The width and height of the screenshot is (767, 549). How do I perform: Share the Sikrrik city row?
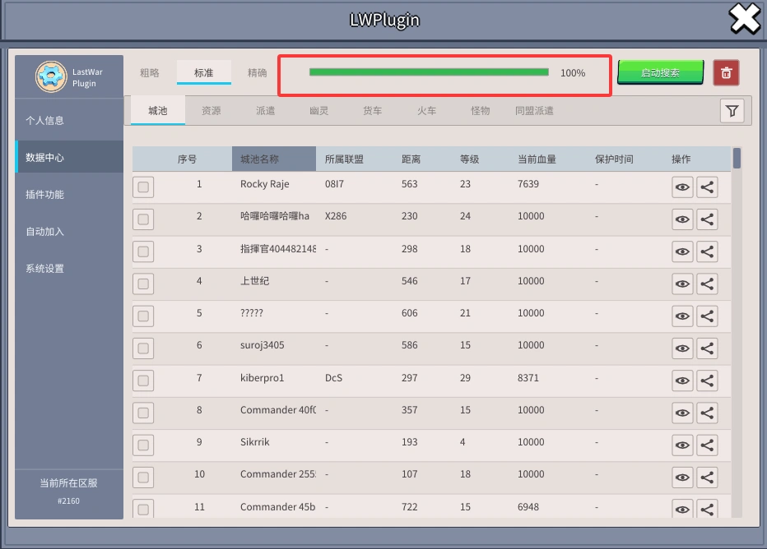click(707, 445)
